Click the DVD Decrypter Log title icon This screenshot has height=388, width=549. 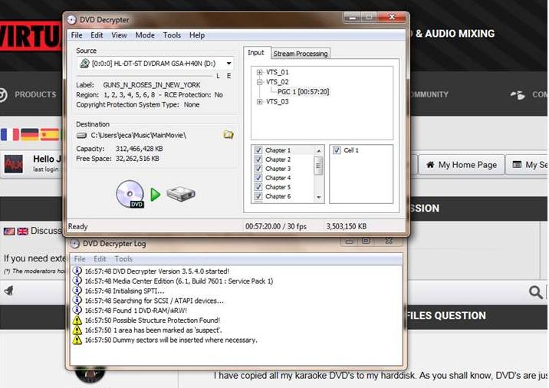(x=74, y=243)
